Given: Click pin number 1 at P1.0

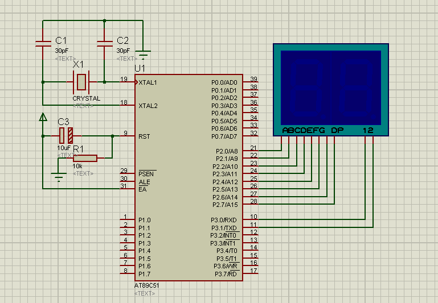Looking at the screenshot, I should tap(125, 217).
